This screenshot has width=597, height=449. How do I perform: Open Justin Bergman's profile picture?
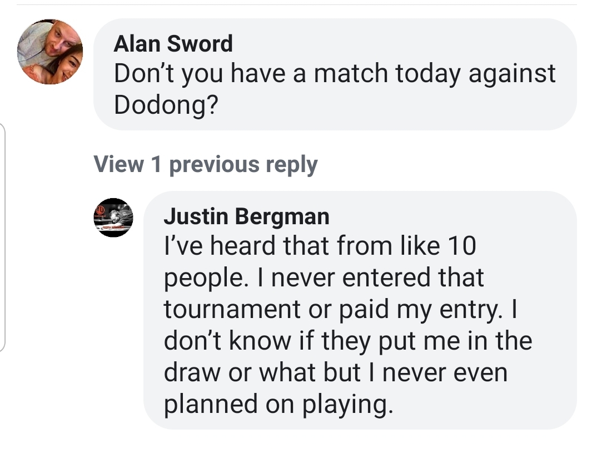pos(113,217)
